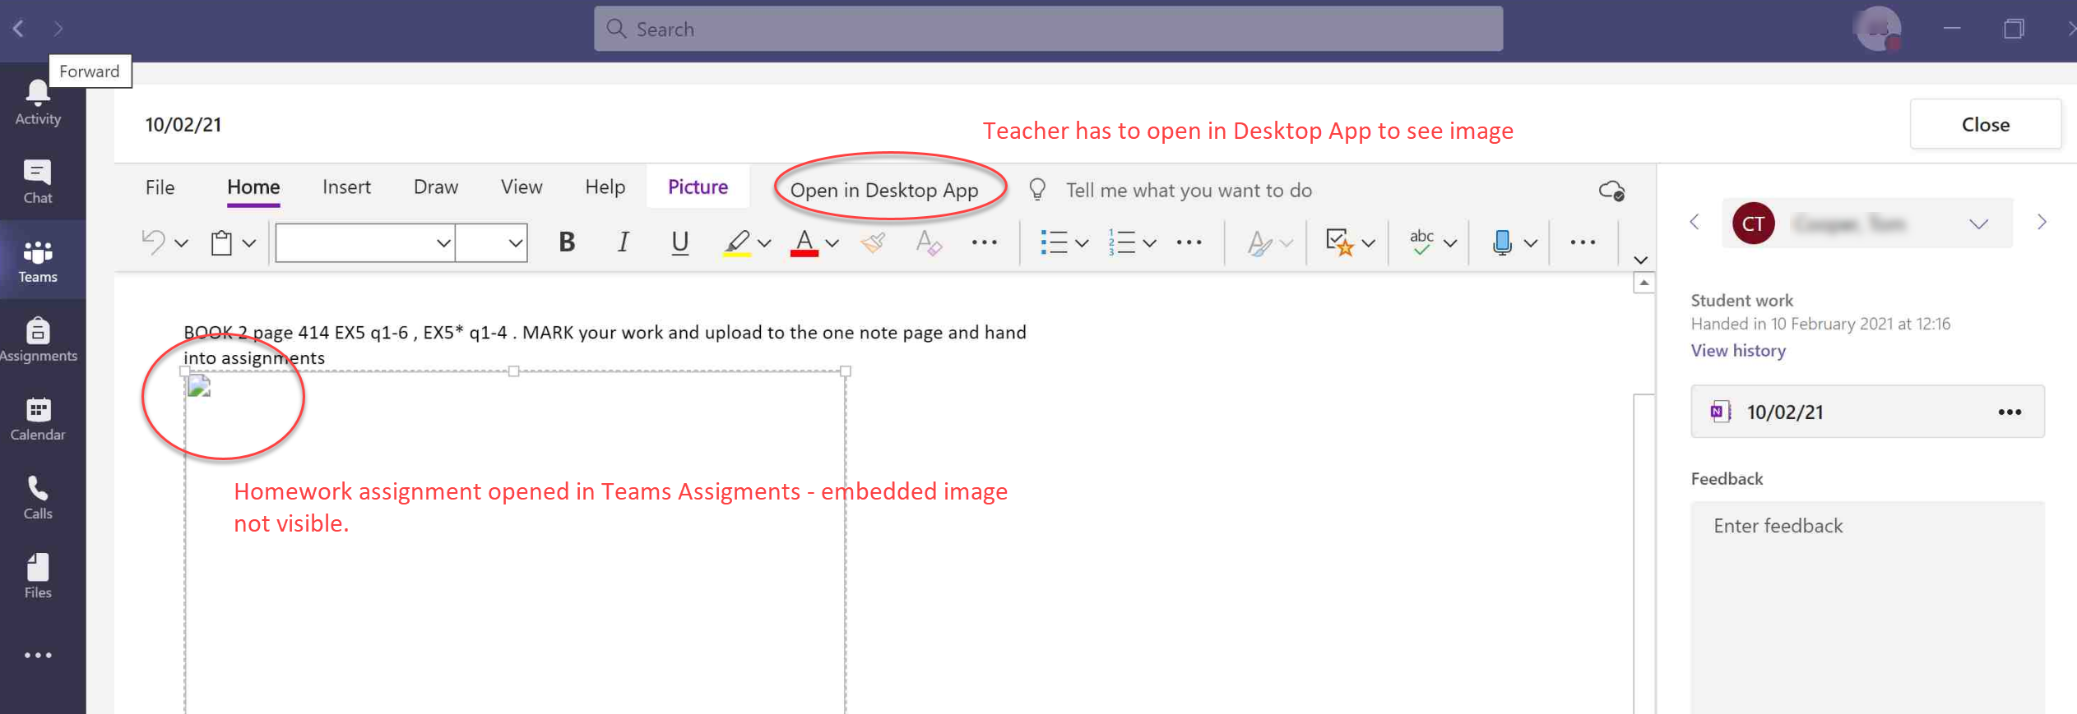
Task: Close the assignment view
Action: point(1986,125)
